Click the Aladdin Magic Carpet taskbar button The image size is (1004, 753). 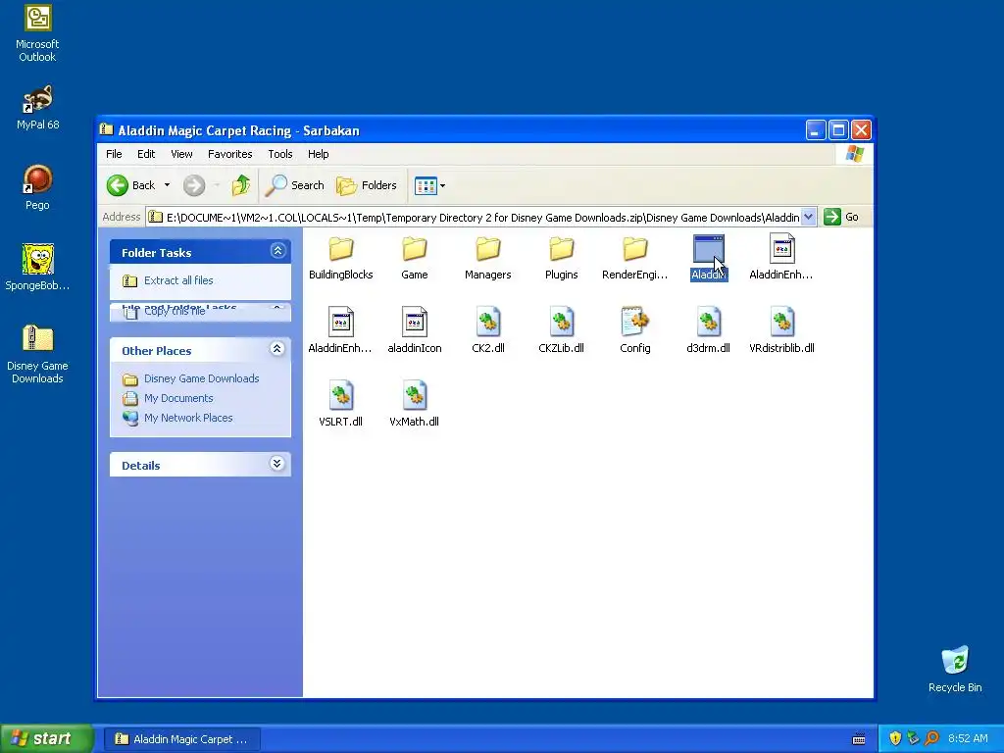point(181,739)
